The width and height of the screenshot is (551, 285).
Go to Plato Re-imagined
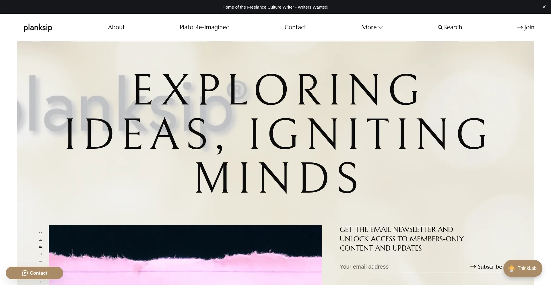click(x=205, y=27)
